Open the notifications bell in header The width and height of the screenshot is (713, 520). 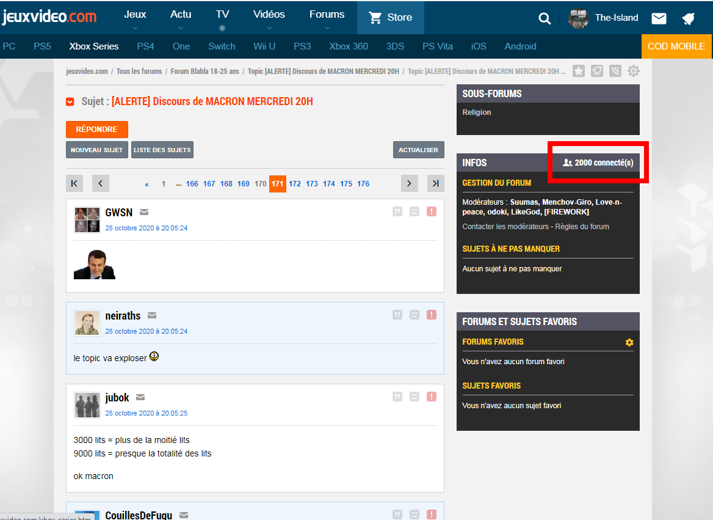coord(688,18)
